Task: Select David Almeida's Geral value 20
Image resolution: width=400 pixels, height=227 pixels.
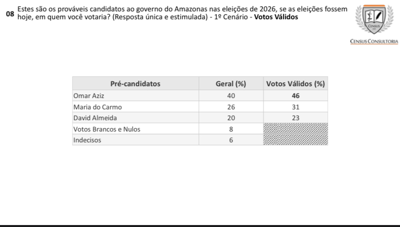Action: (231, 118)
